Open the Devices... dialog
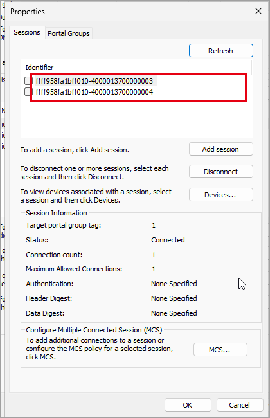The image size is (270, 418). 221,195
